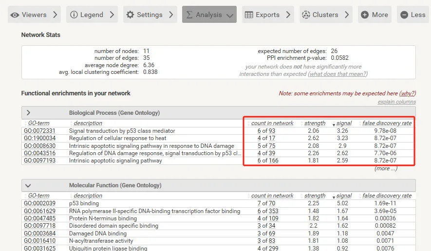
Task: Click the eye icon on Viewers tab
Action: (15, 15)
